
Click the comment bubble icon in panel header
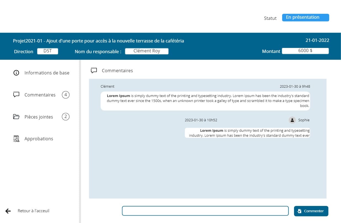click(94, 71)
